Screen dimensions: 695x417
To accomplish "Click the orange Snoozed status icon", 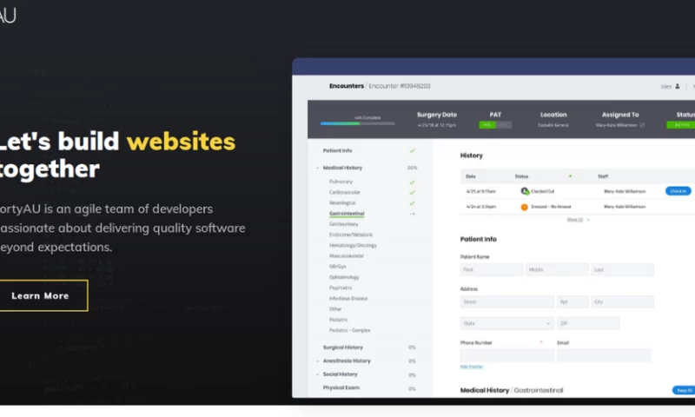I will click(525, 207).
